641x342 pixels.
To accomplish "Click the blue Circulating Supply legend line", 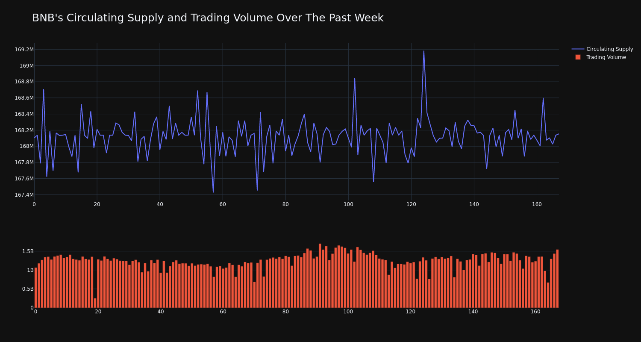I will 578,49.
